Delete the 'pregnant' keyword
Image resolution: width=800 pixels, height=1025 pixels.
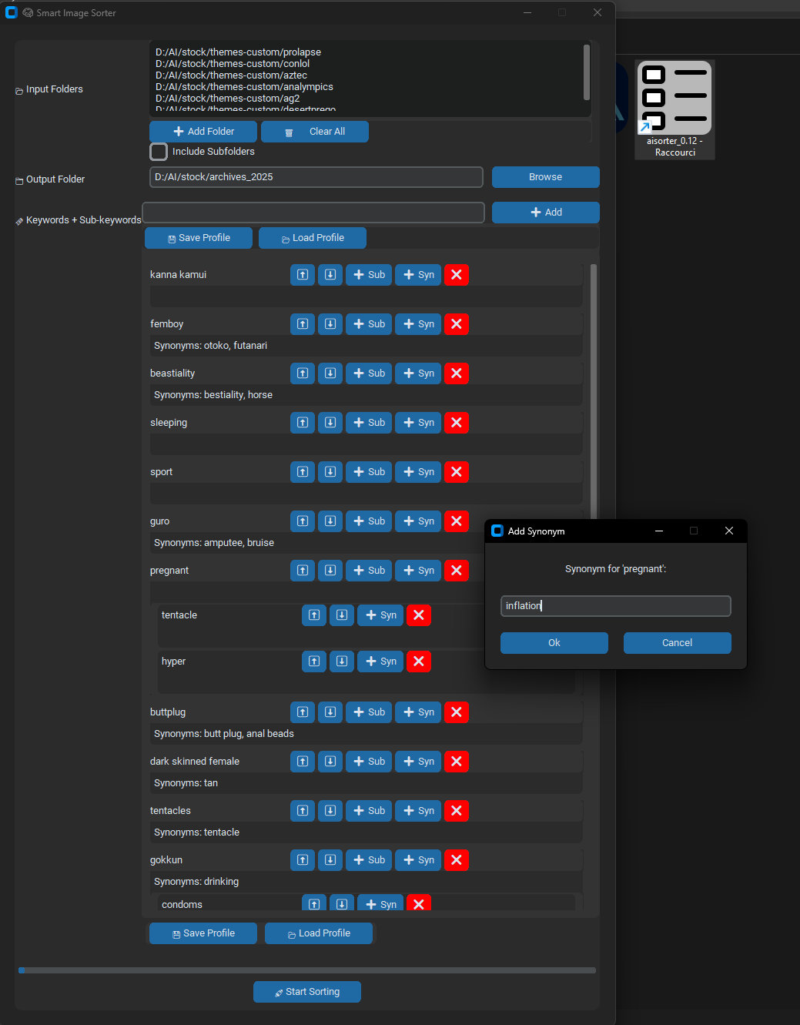coord(457,571)
